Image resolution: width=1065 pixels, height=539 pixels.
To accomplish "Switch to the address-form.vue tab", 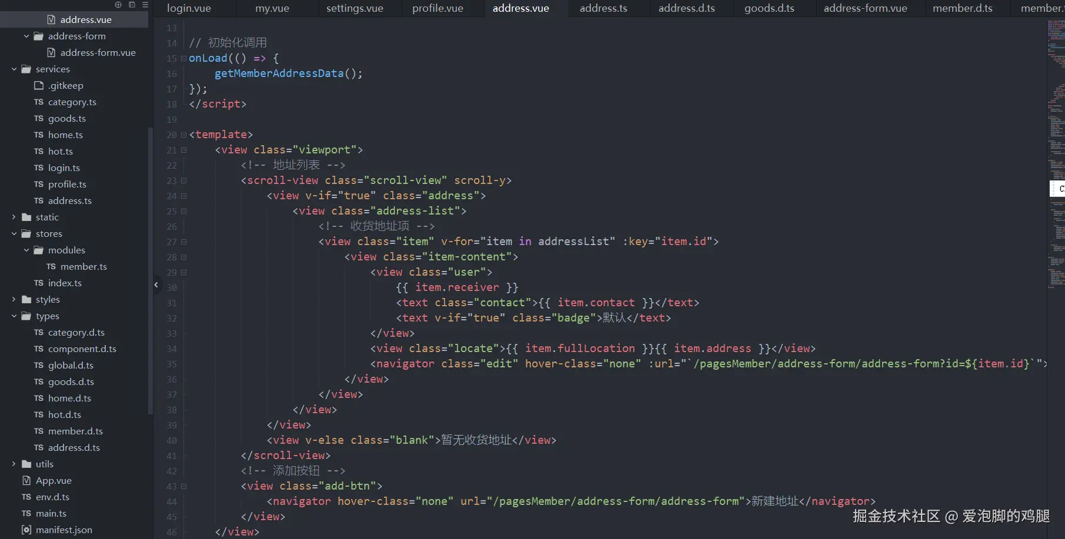I will pos(865,8).
